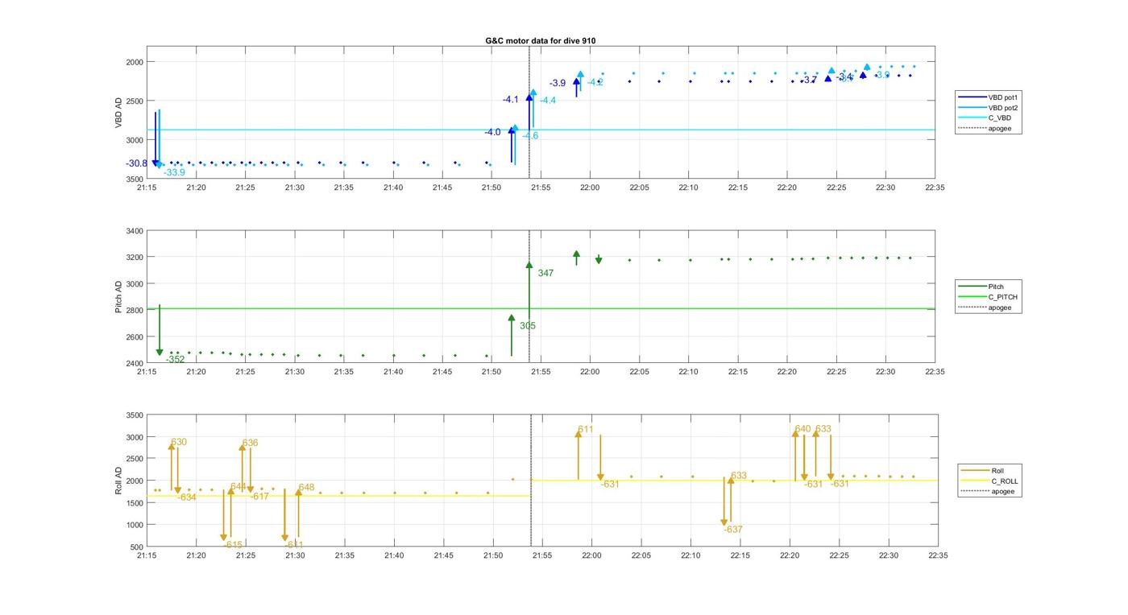Click the "2800" tick on the Pitch axis
The image size is (1128, 615).
tap(134, 310)
